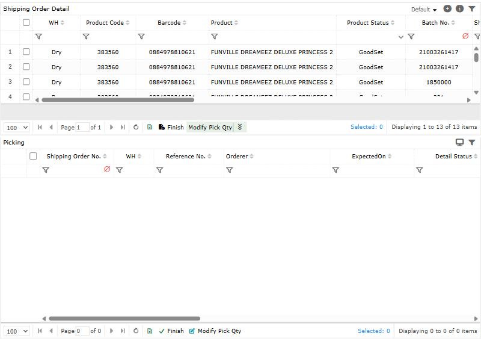481x339 pixels.
Task: Check the select-all box in Shipping Order Detail
Action: [26, 22]
